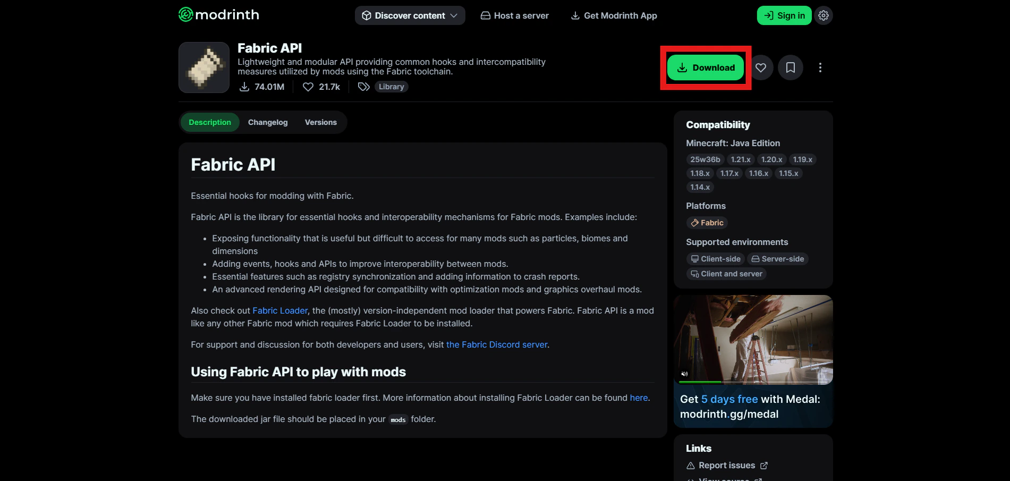This screenshot has height=481, width=1010.
Task: Toggle save using the bookmark button
Action: pyautogui.click(x=790, y=67)
